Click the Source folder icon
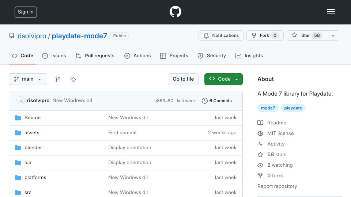The image size is (351, 197). (18, 118)
